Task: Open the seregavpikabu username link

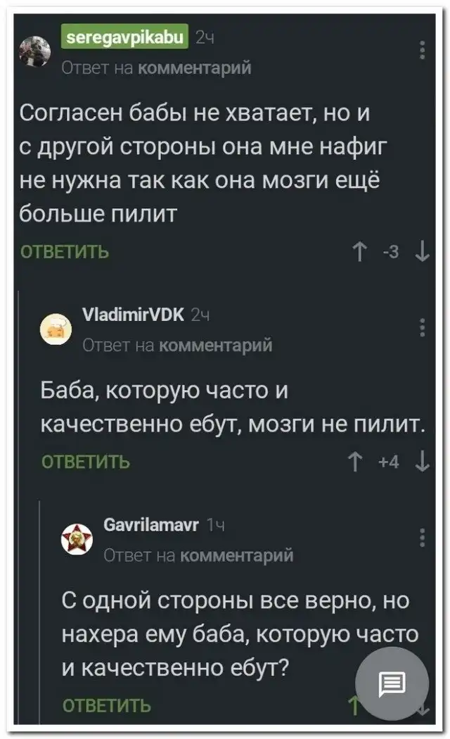Action: click(x=124, y=36)
